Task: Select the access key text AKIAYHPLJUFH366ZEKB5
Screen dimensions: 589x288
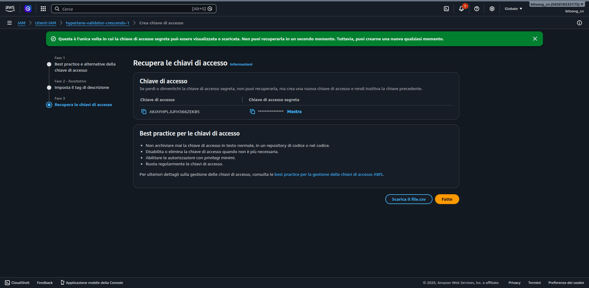Action: pos(174,112)
